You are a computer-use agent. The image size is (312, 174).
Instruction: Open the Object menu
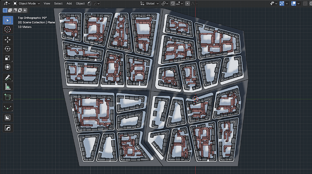pos(80,3)
